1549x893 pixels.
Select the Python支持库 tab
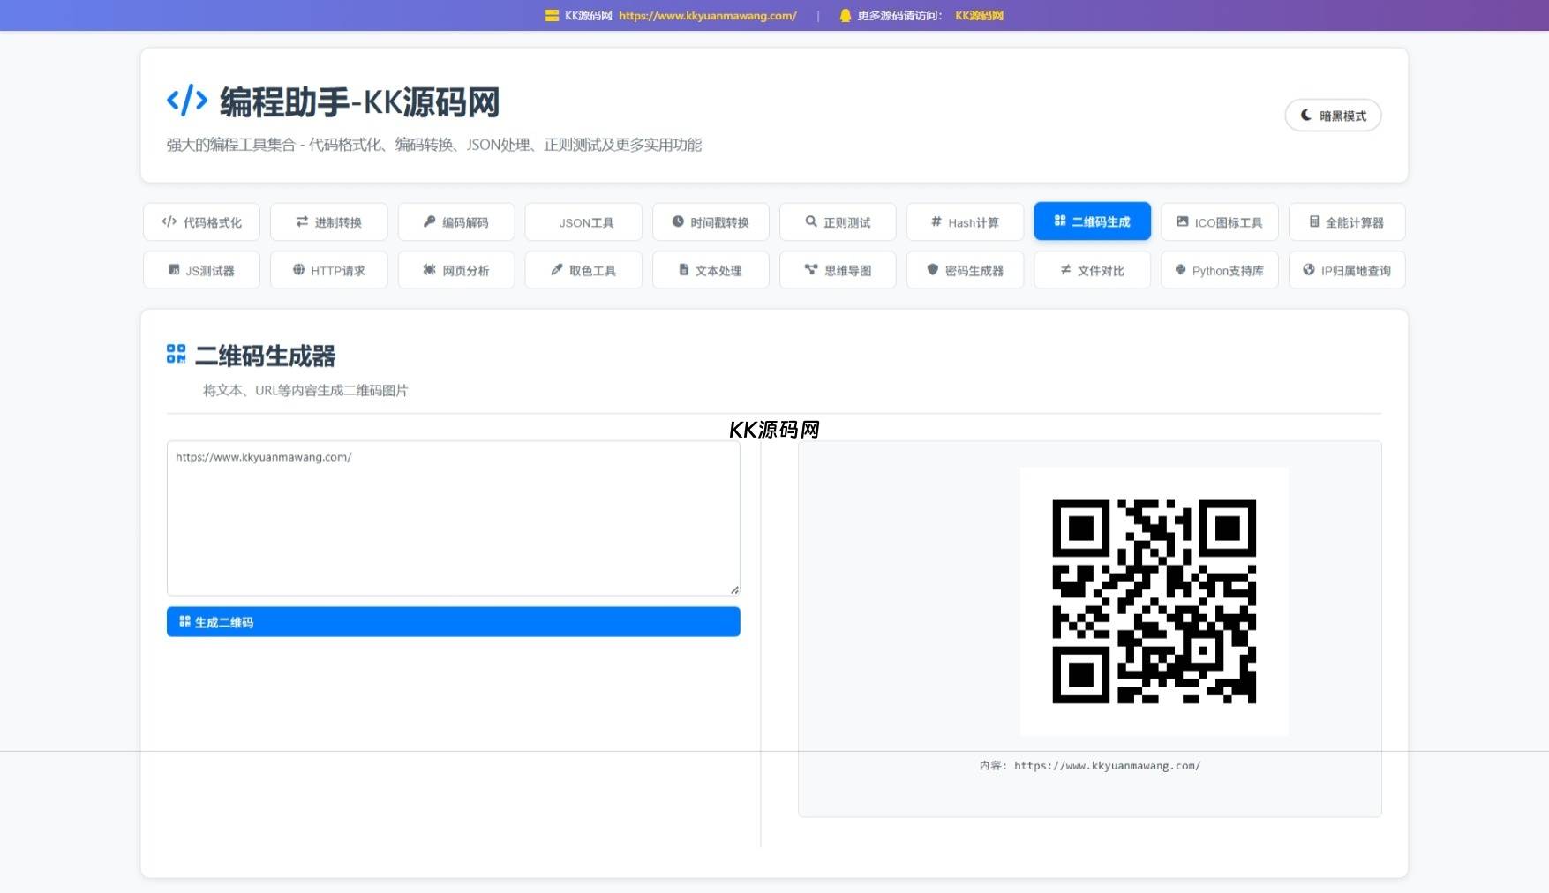(x=1220, y=270)
